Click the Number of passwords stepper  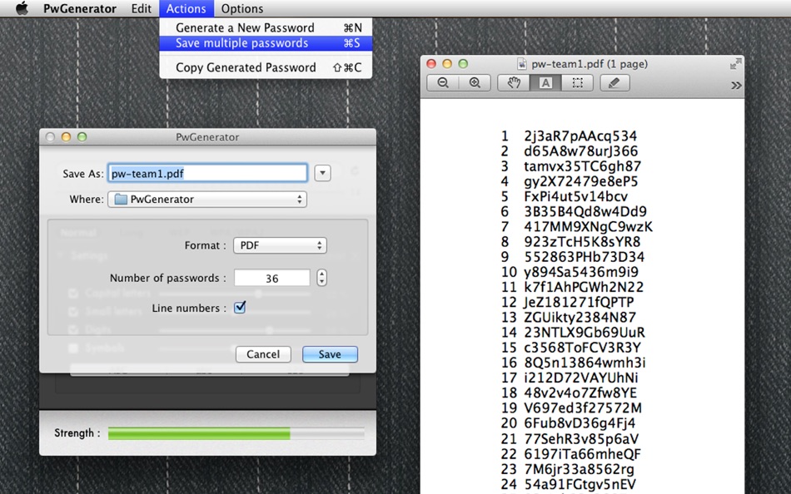tap(322, 278)
